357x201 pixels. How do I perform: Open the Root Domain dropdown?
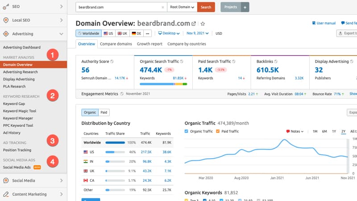[182, 7]
